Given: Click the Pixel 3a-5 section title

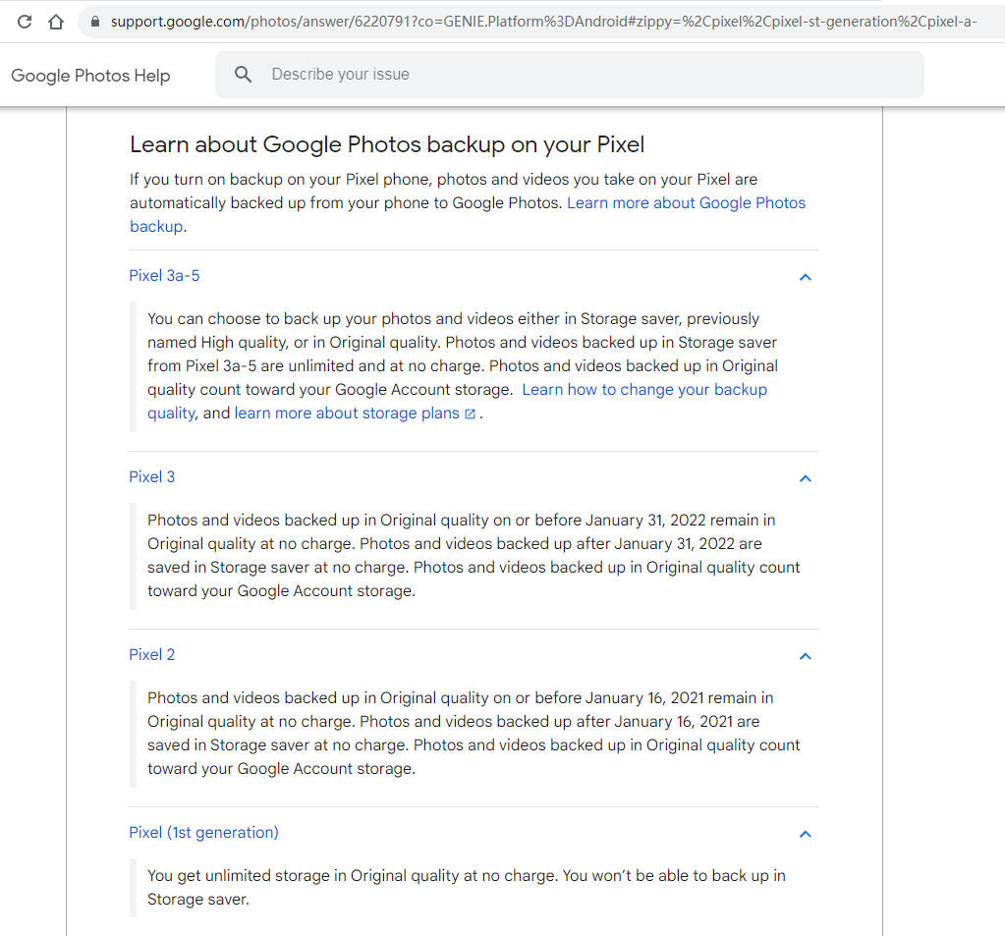Looking at the screenshot, I should 164,276.
